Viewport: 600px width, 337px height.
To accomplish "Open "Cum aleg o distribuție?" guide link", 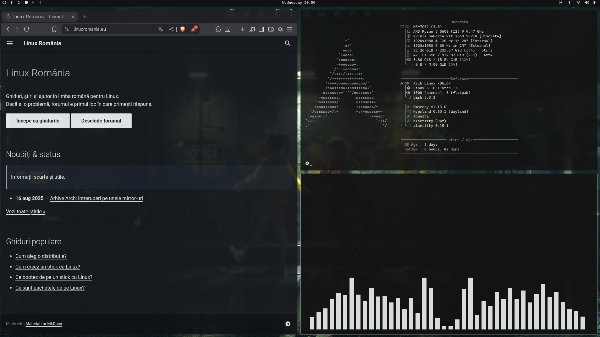I will pyautogui.click(x=41, y=256).
